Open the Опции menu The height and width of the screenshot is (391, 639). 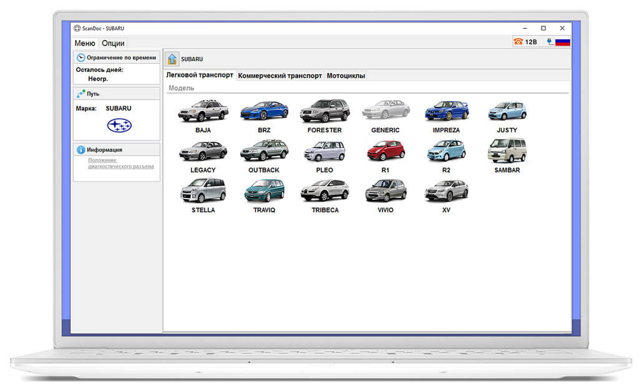(x=113, y=43)
